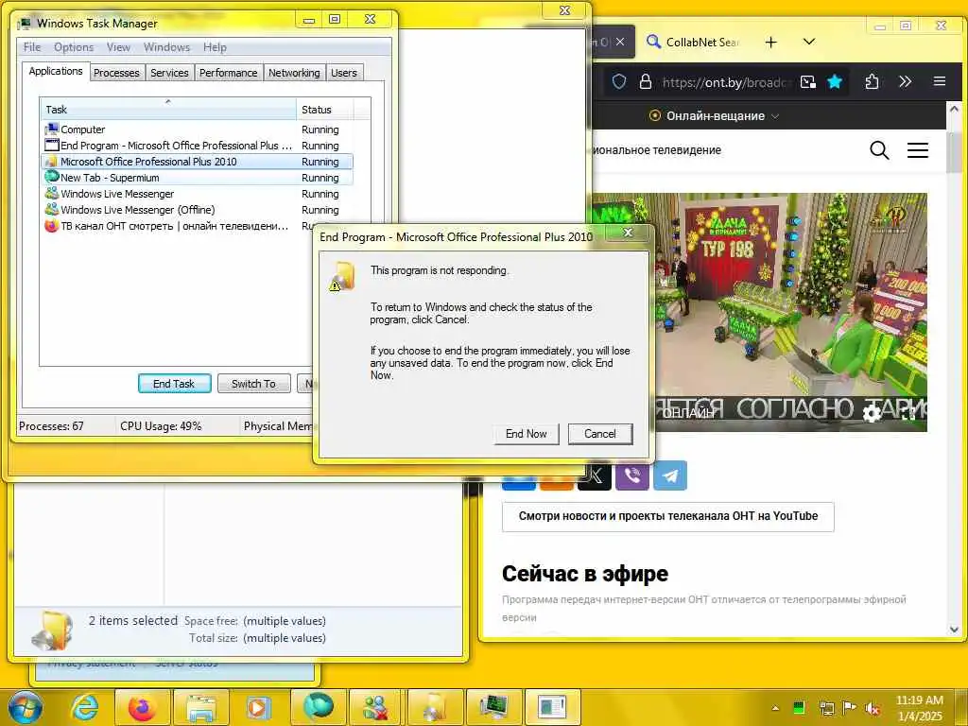
Task: Open the Services tab
Action: click(169, 73)
